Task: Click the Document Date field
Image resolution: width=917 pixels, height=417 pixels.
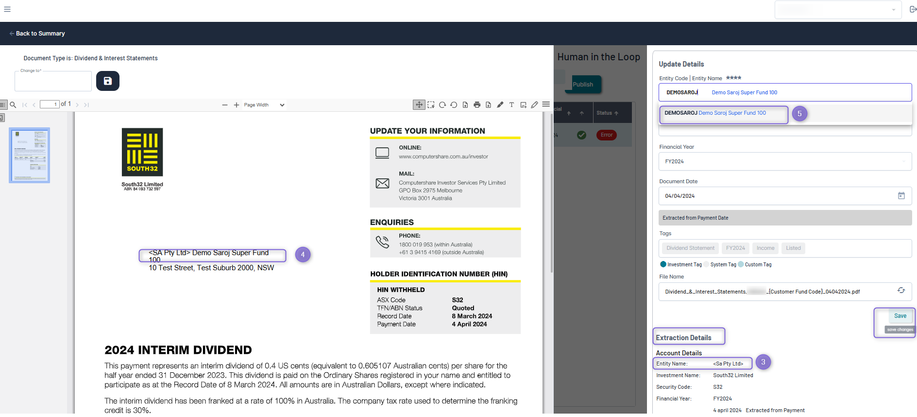Action: [x=785, y=196]
